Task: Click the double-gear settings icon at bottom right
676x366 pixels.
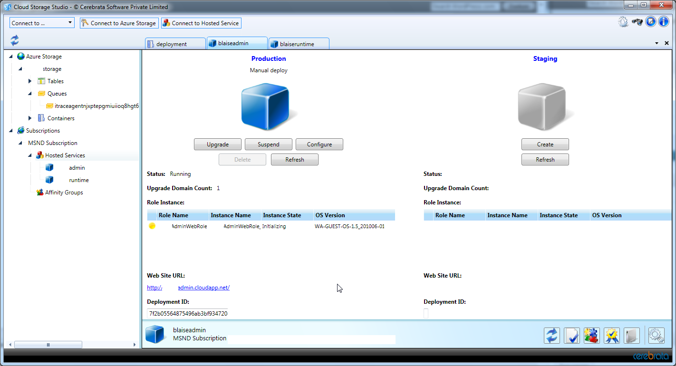Action: (x=656, y=336)
